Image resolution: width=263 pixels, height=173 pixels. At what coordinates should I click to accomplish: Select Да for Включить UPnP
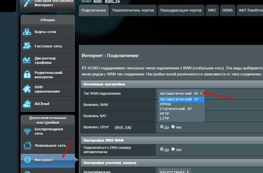162,127
